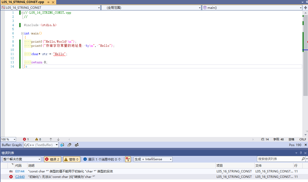Toggle the 展示 1 个消息中的 0 个 filter
Image resolution: width=308 pixels, height=182 pixels.
(102, 159)
